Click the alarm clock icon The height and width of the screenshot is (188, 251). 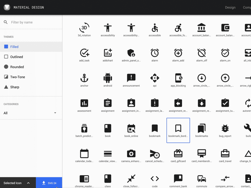[155, 53]
